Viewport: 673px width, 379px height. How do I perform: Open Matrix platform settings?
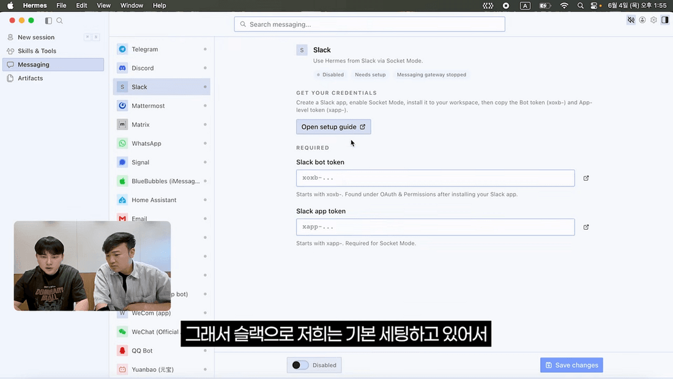point(162,125)
